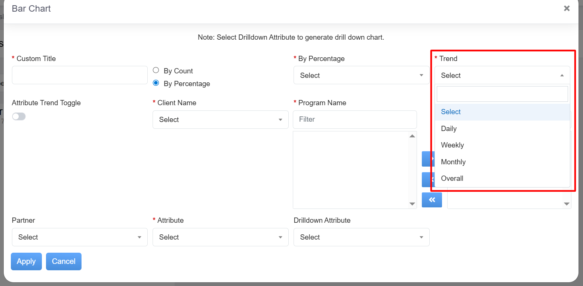Click the Custom Title text field
The height and width of the screenshot is (286, 583).
coord(80,75)
